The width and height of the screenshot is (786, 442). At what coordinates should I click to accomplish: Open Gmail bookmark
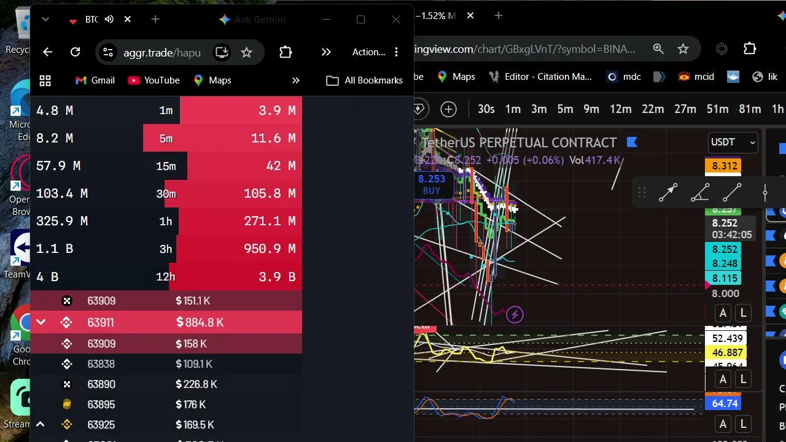click(x=95, y=80)
